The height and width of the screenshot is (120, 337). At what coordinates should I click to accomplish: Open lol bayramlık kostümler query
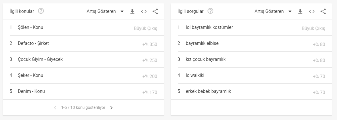[251, 27]
